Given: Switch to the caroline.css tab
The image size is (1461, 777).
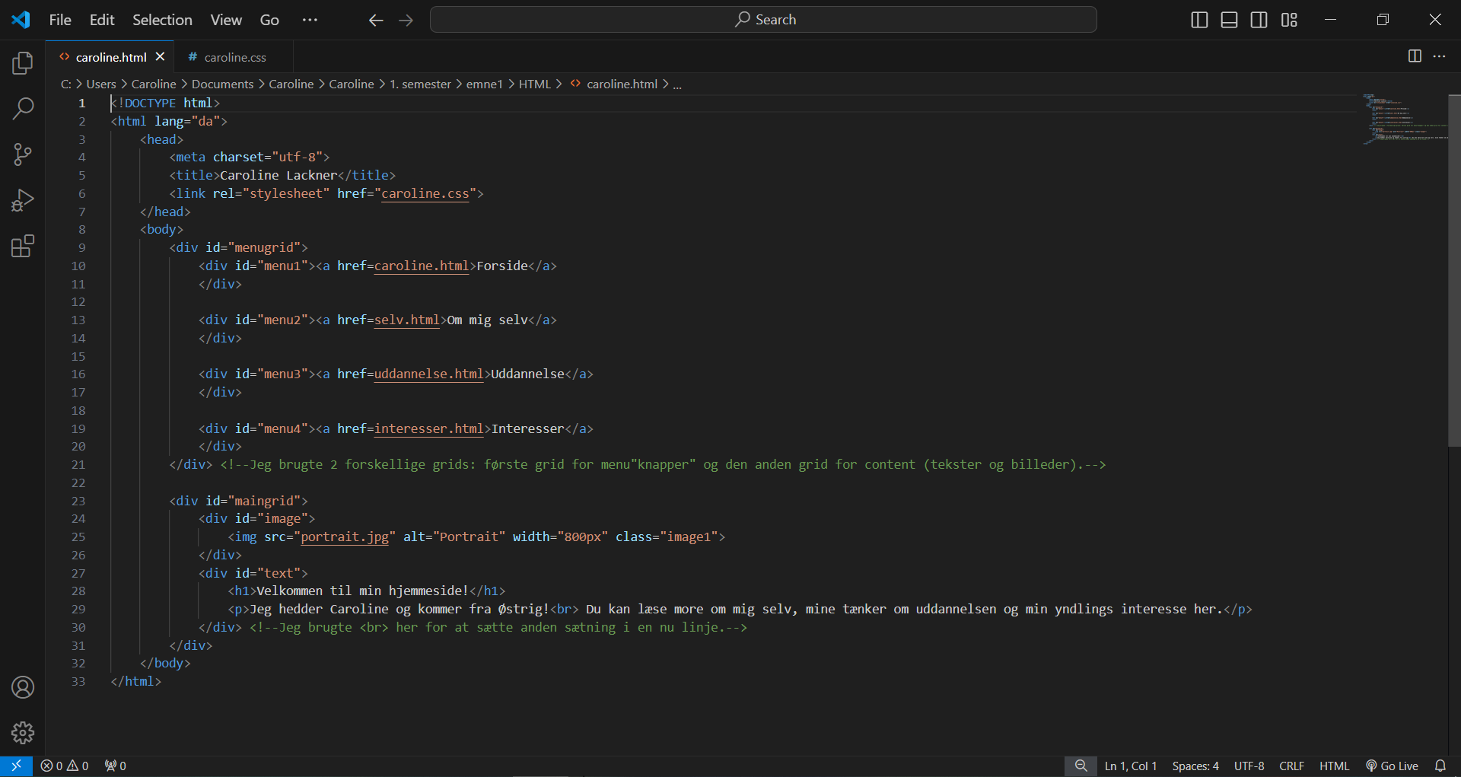Looking at the screenshot, I should coord(234,57).
